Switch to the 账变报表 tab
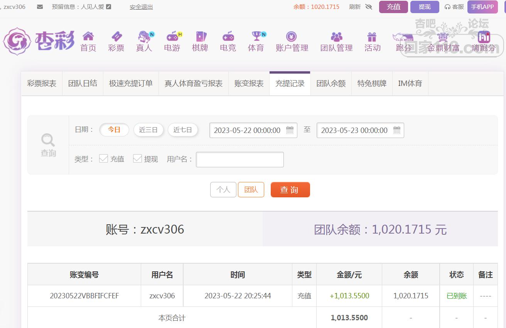506x328 pixels. (x=249, y=84)
